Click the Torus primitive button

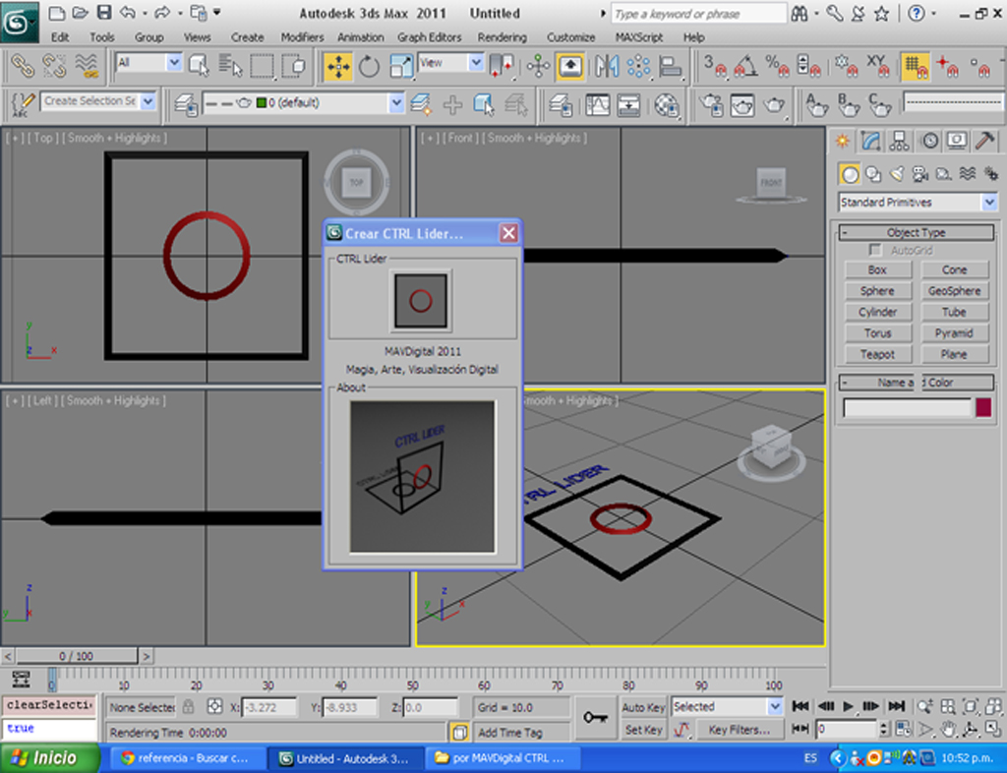[877, 333]
